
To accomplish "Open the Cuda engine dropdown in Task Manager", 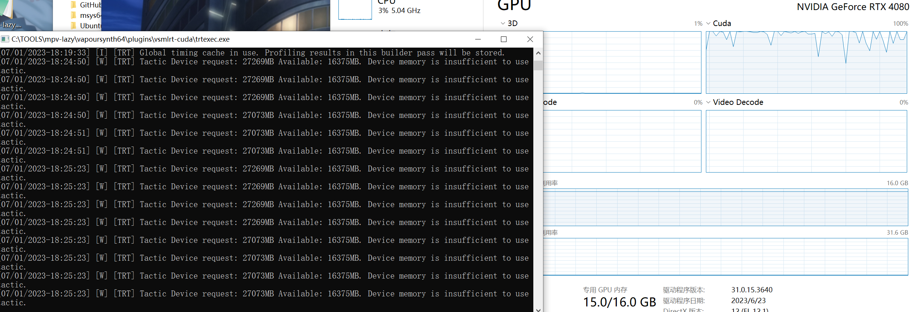I will coord(708,23).
